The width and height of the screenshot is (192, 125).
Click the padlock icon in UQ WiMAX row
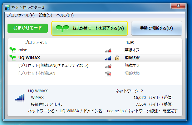tap(117, 58)
